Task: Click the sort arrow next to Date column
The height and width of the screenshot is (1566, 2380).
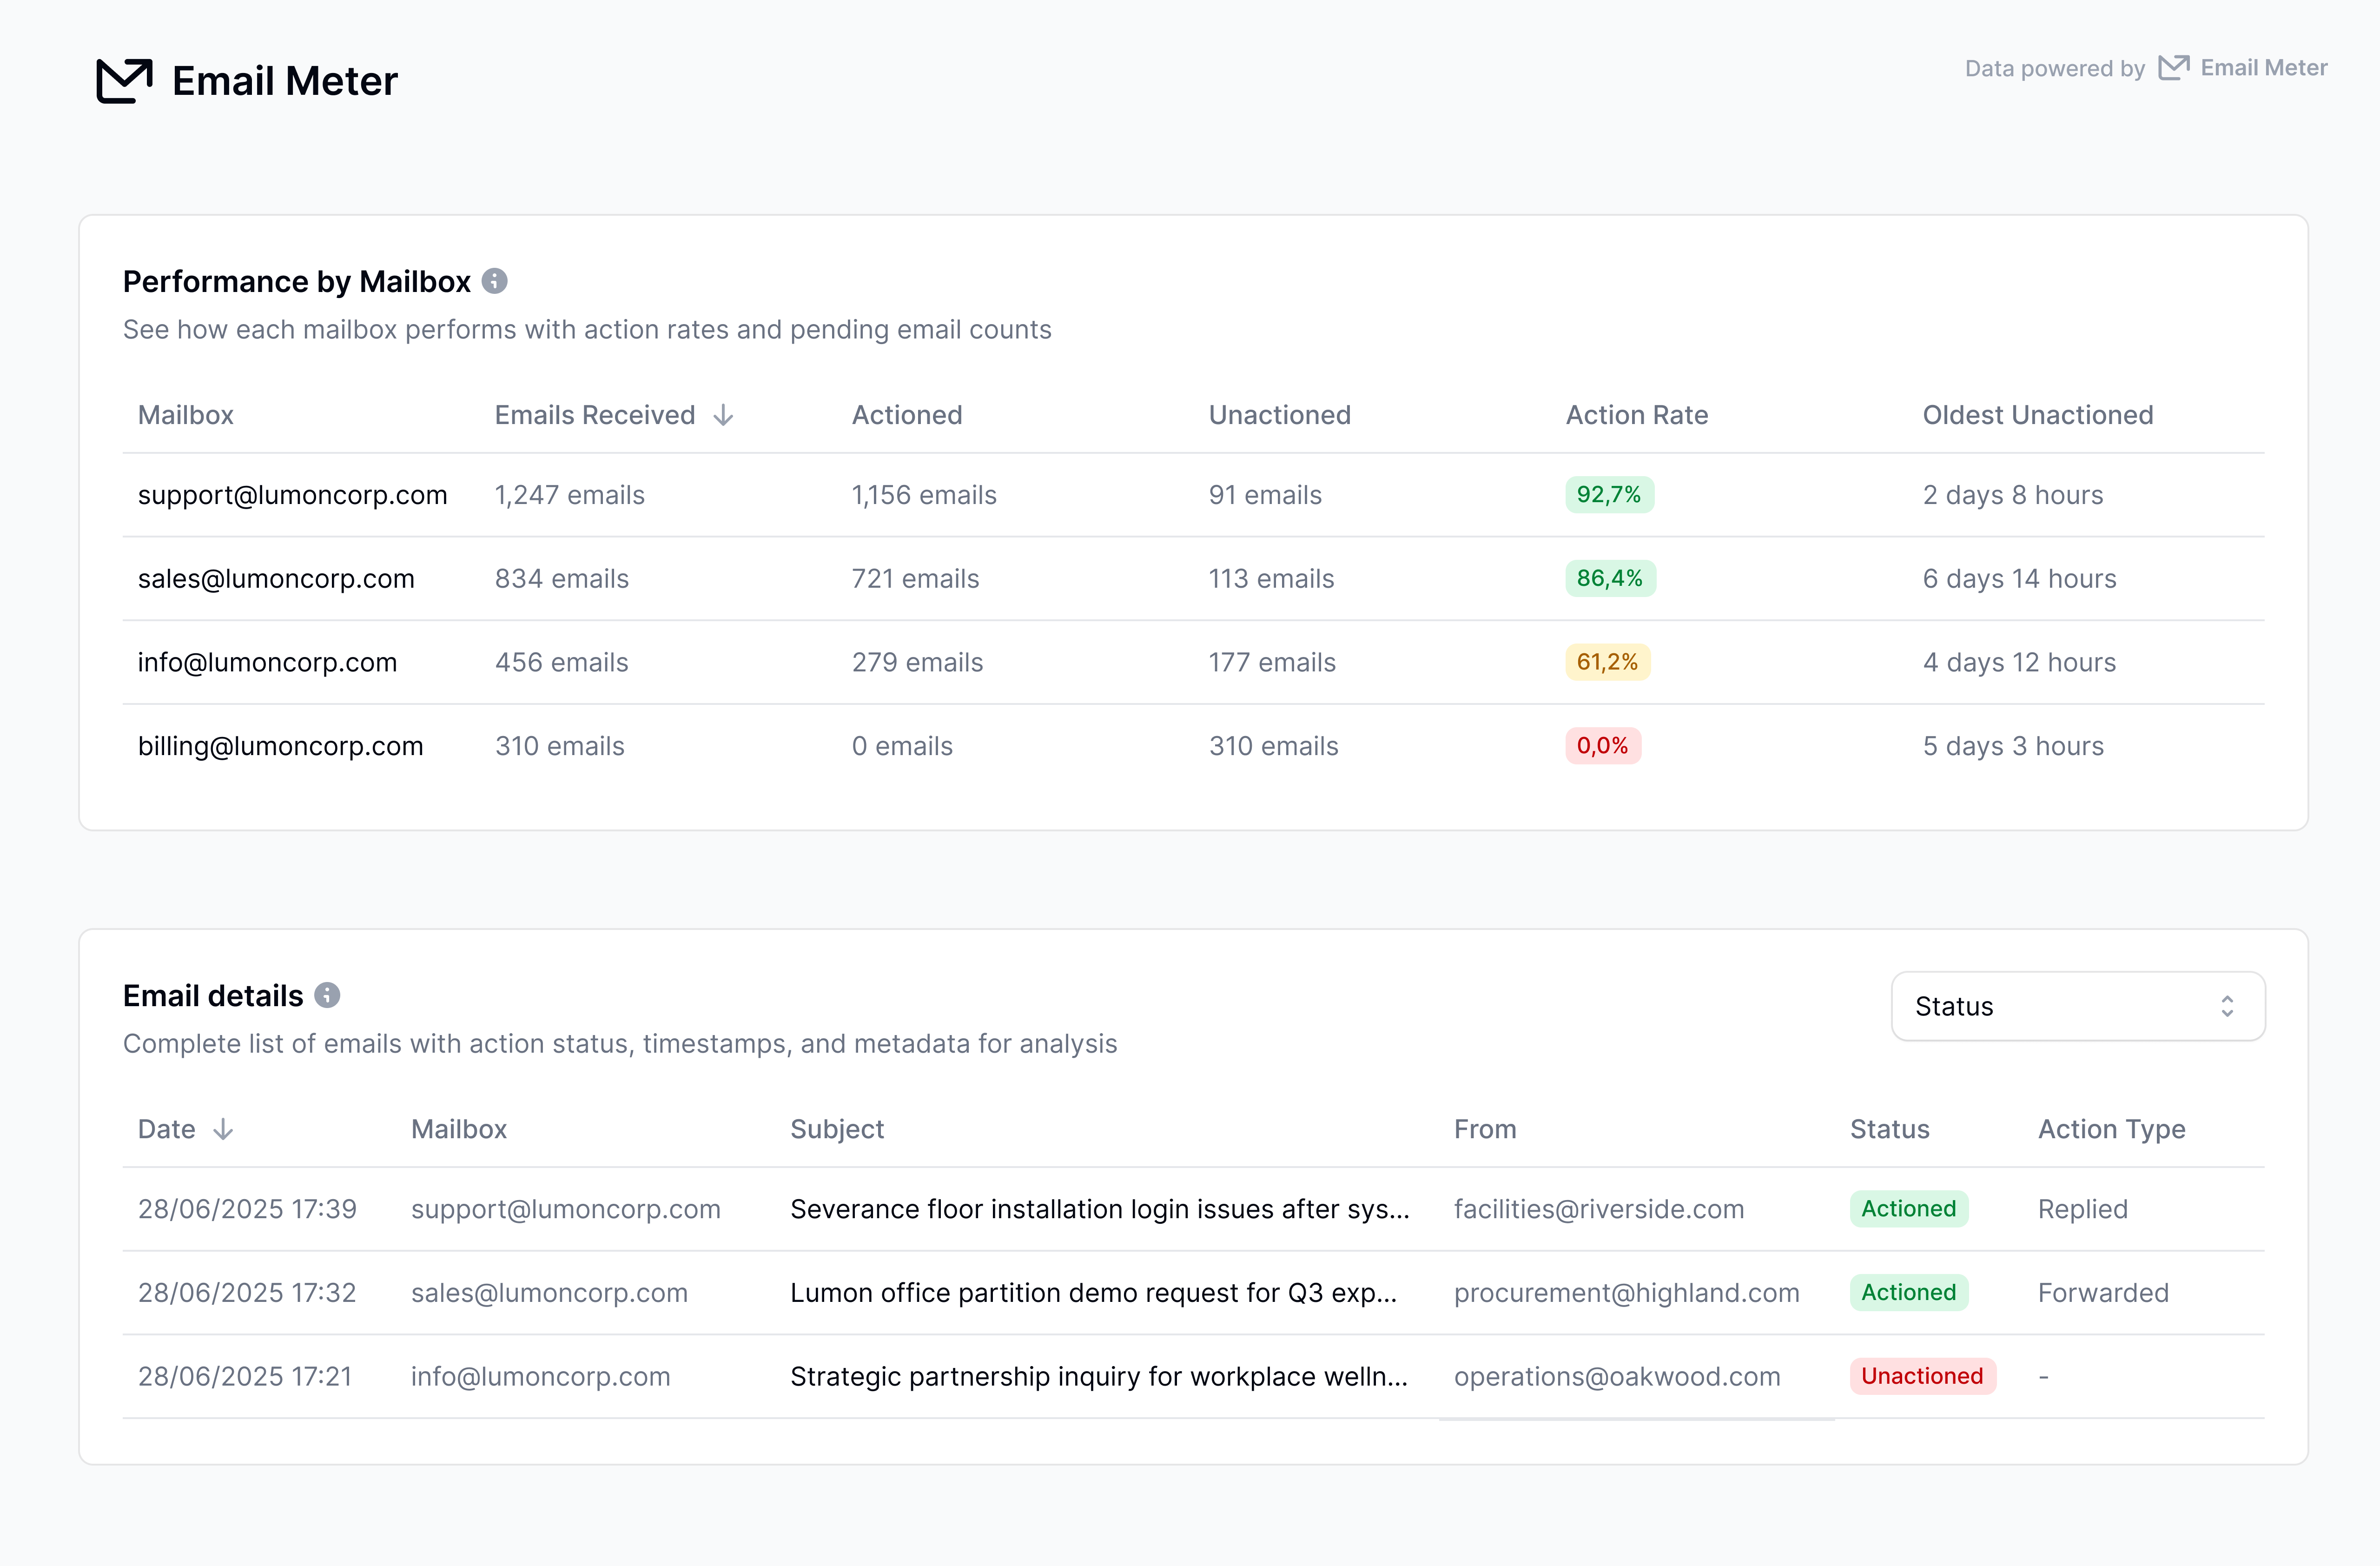Action: point(223,1130)
